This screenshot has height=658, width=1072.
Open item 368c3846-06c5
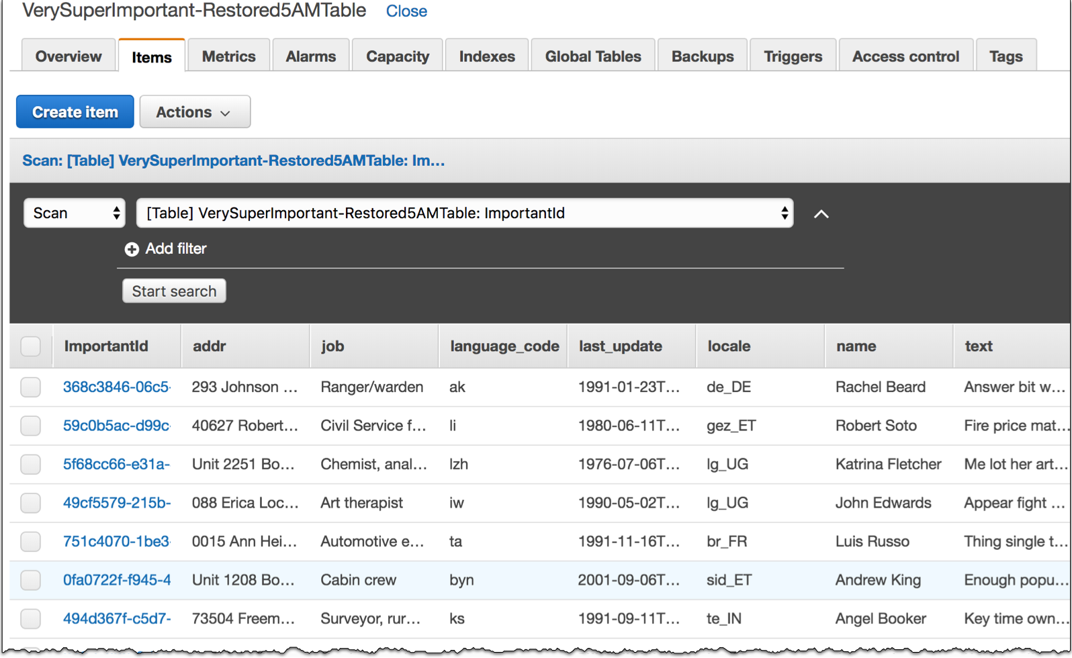[117, 387]
